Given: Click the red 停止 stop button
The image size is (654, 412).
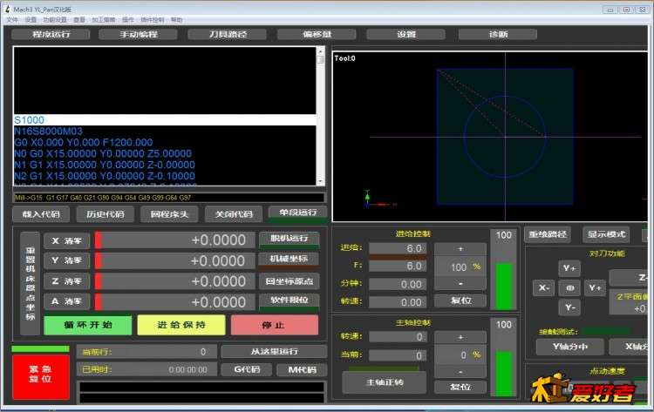Looking at the screenshot, I should click(x=275, y=325).
